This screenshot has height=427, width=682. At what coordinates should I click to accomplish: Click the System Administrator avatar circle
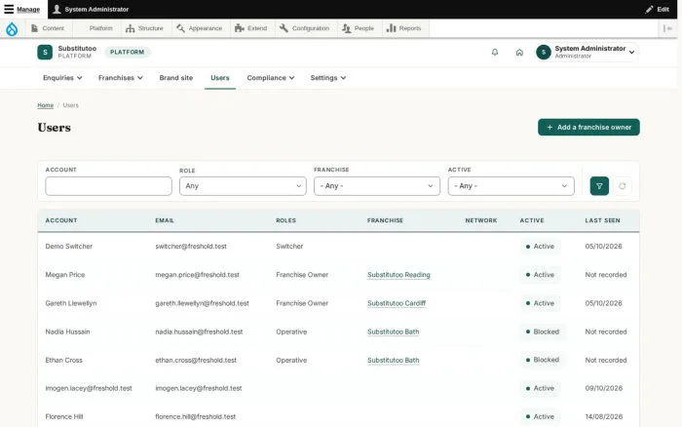click(544, 53)
